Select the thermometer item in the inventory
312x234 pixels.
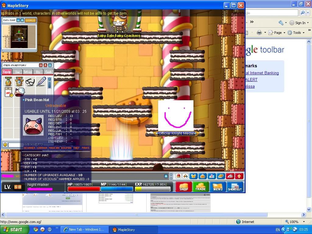41,82
